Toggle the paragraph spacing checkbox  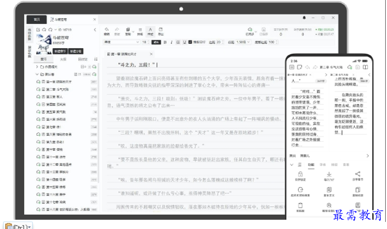click(x=190, y=42)
